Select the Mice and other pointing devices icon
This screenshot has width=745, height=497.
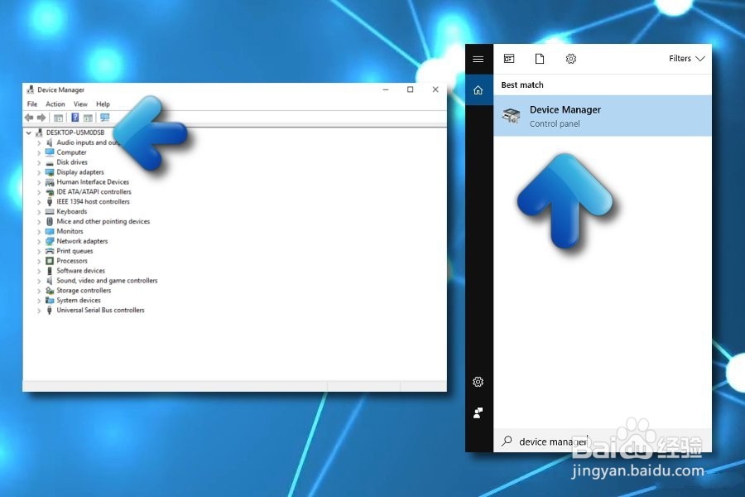click(x=50, y=222)
